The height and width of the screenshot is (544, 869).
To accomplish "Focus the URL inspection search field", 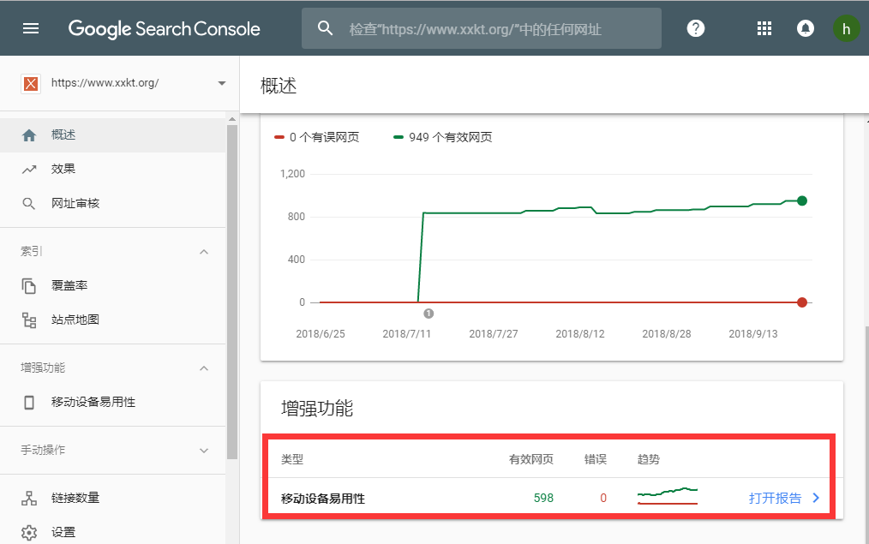I will coord(481,28).
